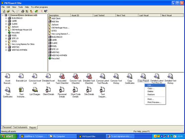Switch to the Personnel tab
The height and width of the screenshot is (139, 185).
(7, 127)
